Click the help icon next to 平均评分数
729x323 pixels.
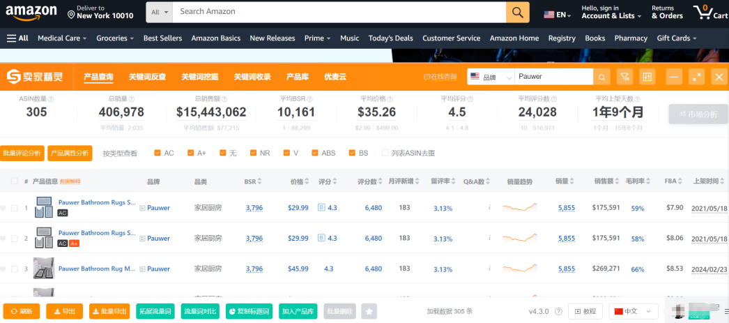coord(553,99)
